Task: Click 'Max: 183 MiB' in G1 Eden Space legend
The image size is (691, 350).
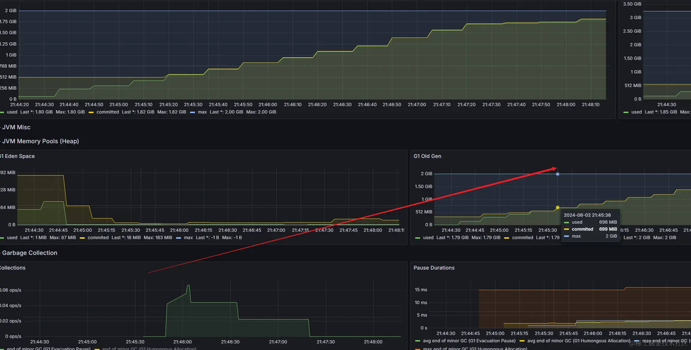Action: coord(158,238)
